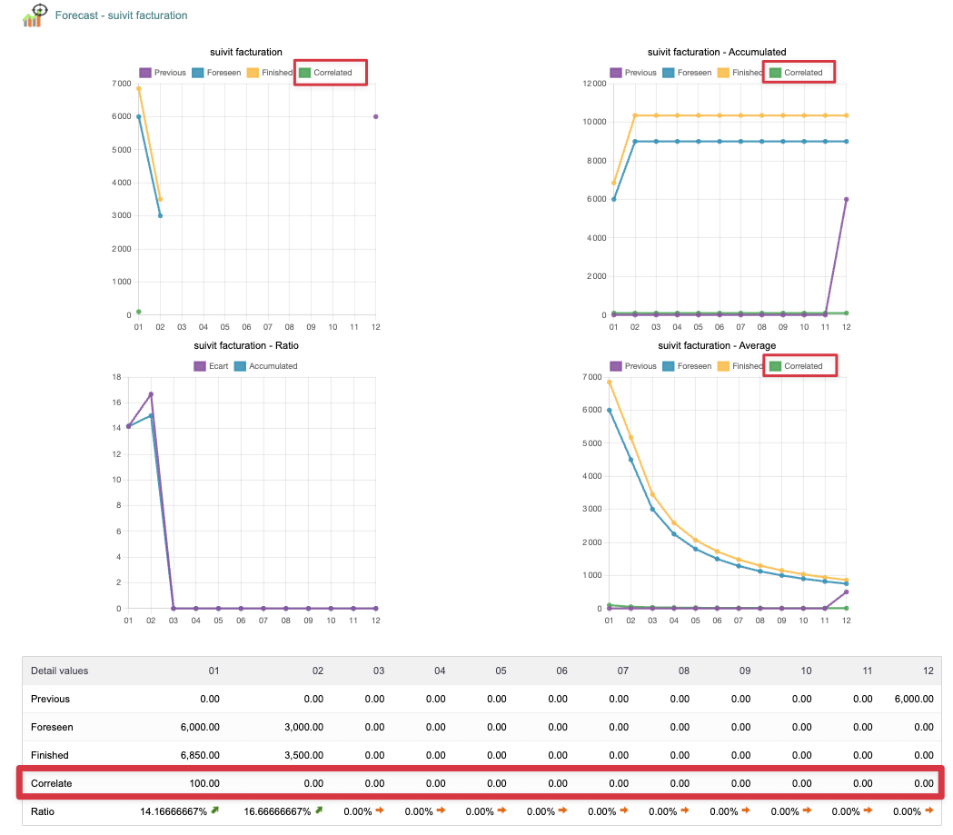This screenshot has width=953, height=835.
Task: Click the orange Ratio arrow in column 03
Action: [381, 810]
